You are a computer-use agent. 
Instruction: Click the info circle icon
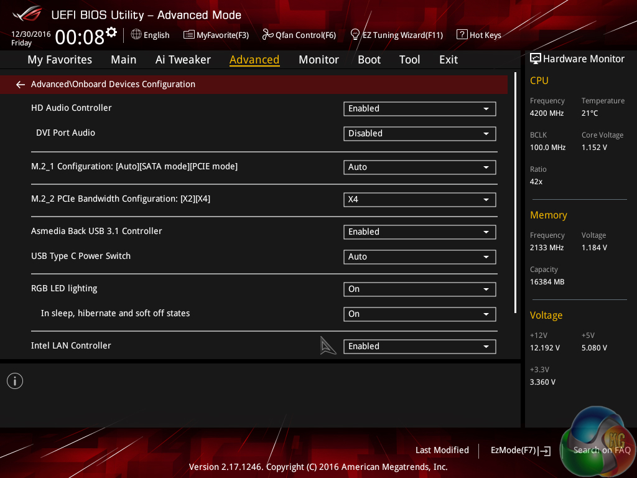(15, 381)
